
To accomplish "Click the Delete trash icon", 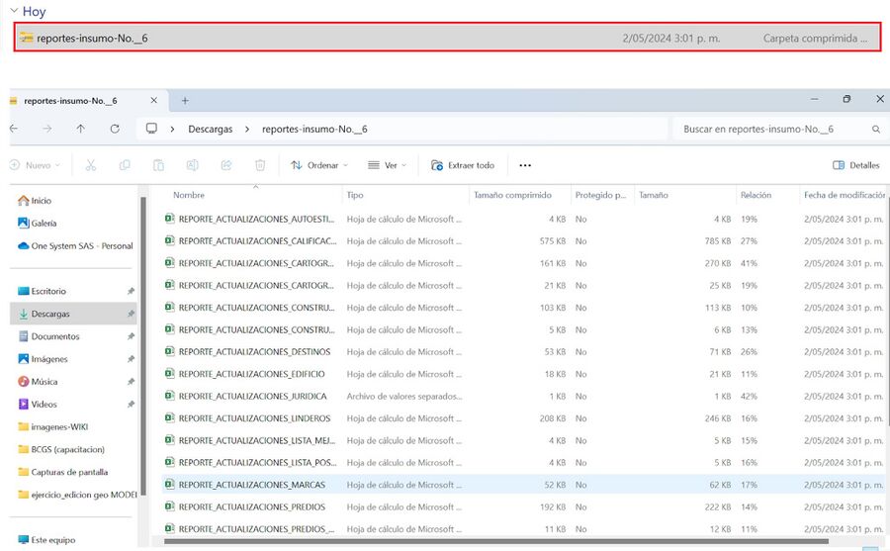I will coord(260,165).
